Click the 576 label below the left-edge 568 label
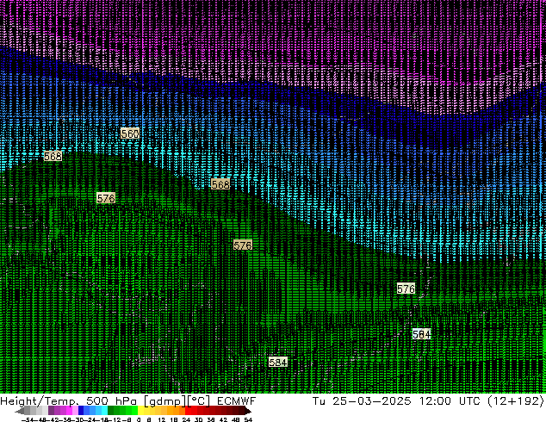 point(106,198)
